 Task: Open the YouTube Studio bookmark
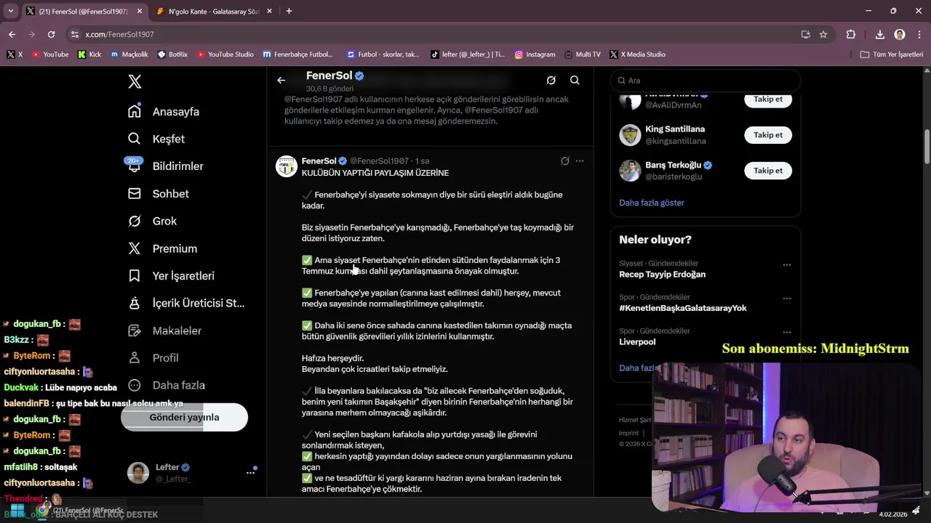point(225,54)
